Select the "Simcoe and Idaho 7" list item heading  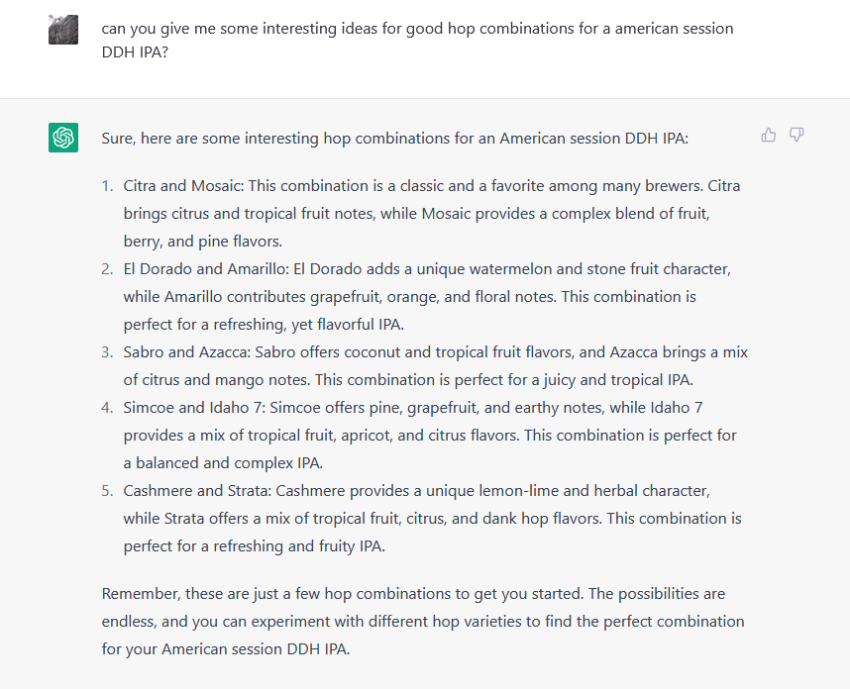(192, 408)
